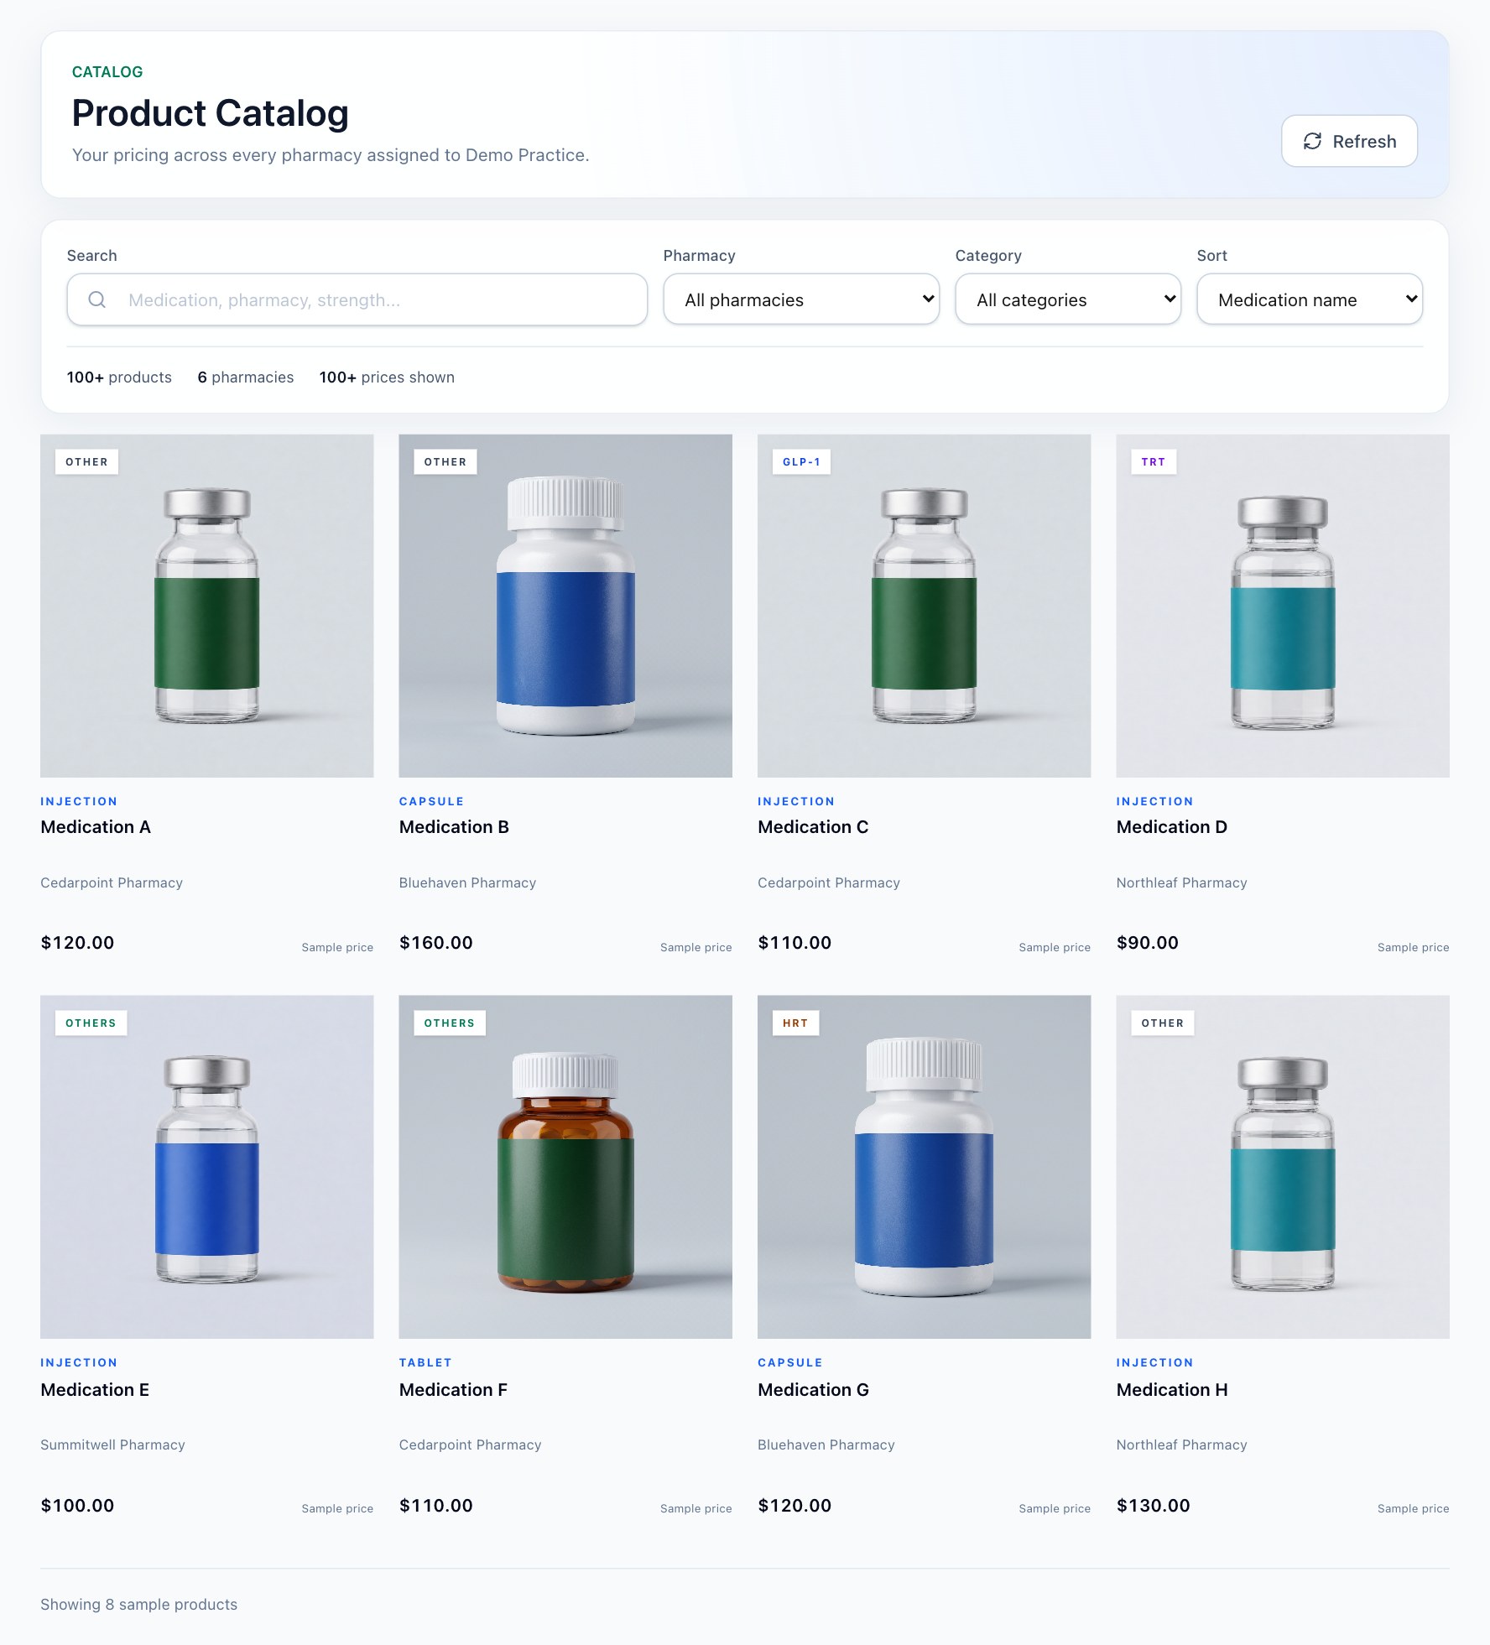The height and width of the screenshot is (1645, 1490).
Task: Open Medication G product image
Action: point(924,1167)
